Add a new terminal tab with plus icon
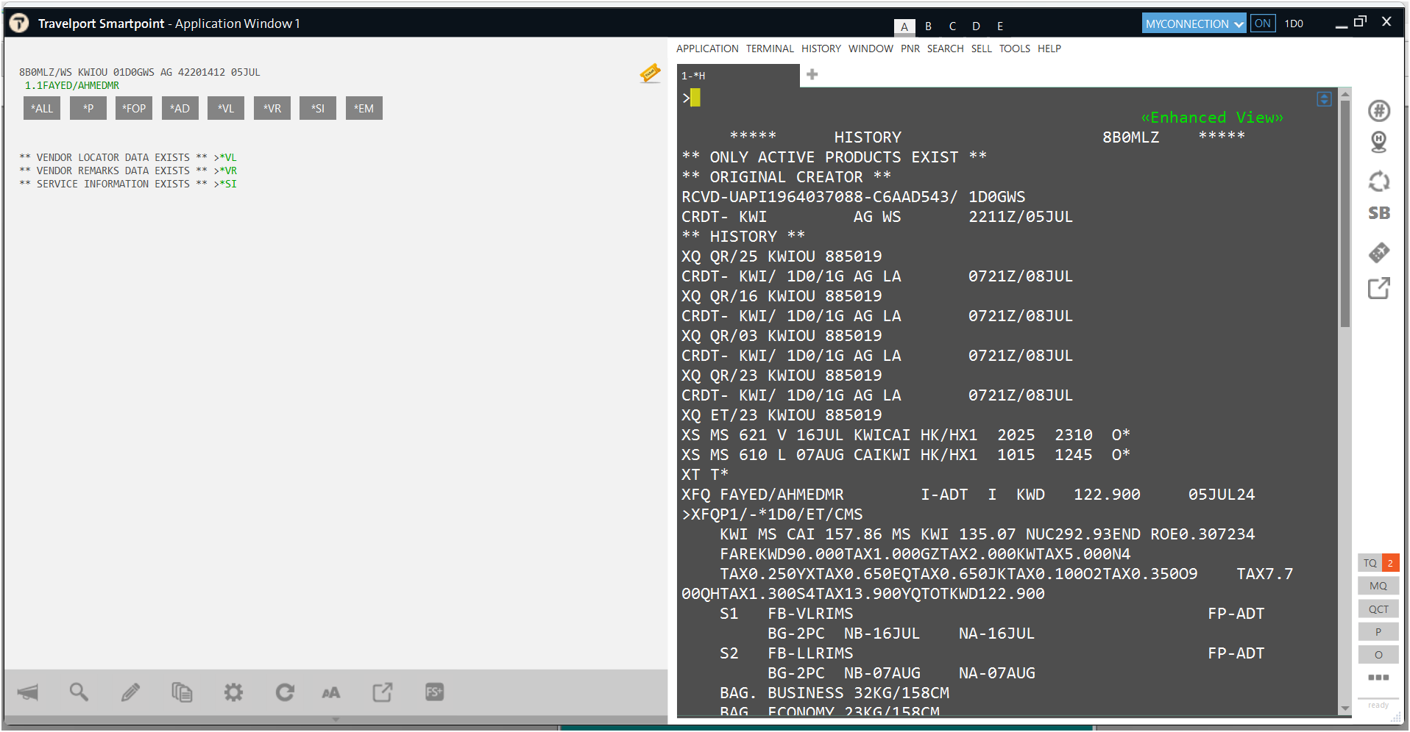 tap(812, 74)
